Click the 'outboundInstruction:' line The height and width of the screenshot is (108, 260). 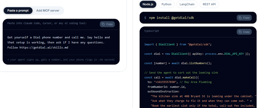click(x=164, y=91)
